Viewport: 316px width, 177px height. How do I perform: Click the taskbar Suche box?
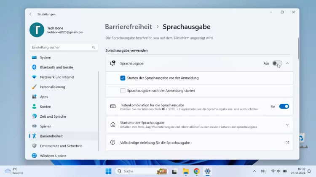[142, 171]
